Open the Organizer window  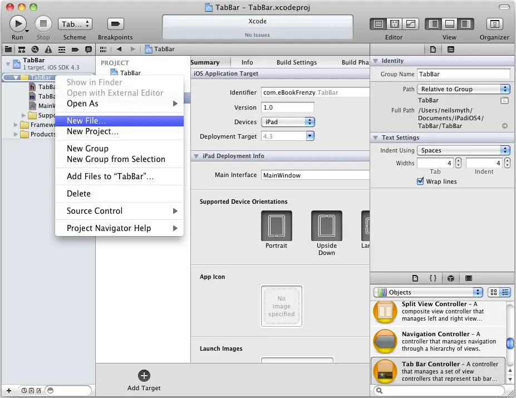(x=494, y=24)
